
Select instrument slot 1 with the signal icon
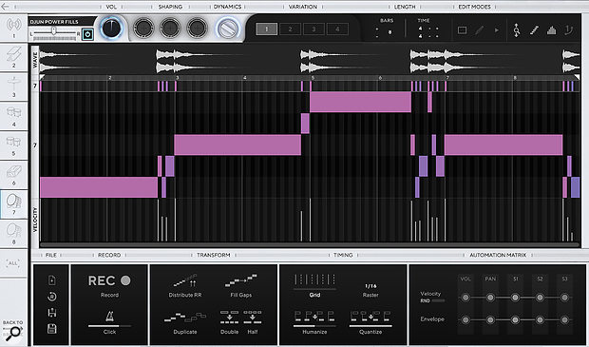pos(14,28)
